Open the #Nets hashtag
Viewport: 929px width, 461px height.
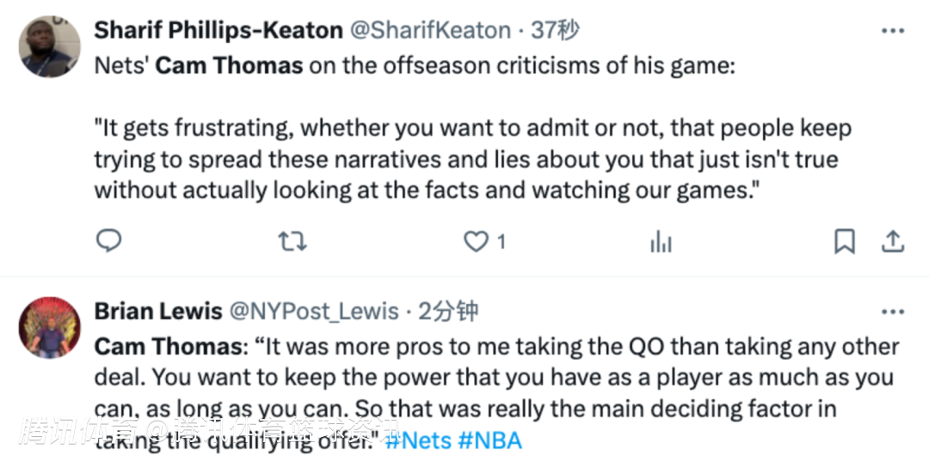(x=417, y=441)
